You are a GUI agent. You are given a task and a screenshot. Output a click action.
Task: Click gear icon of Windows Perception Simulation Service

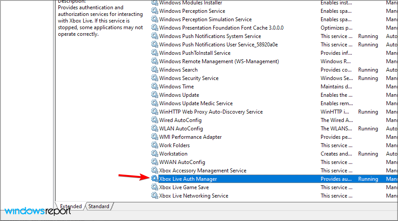click(x=155, y=19)
